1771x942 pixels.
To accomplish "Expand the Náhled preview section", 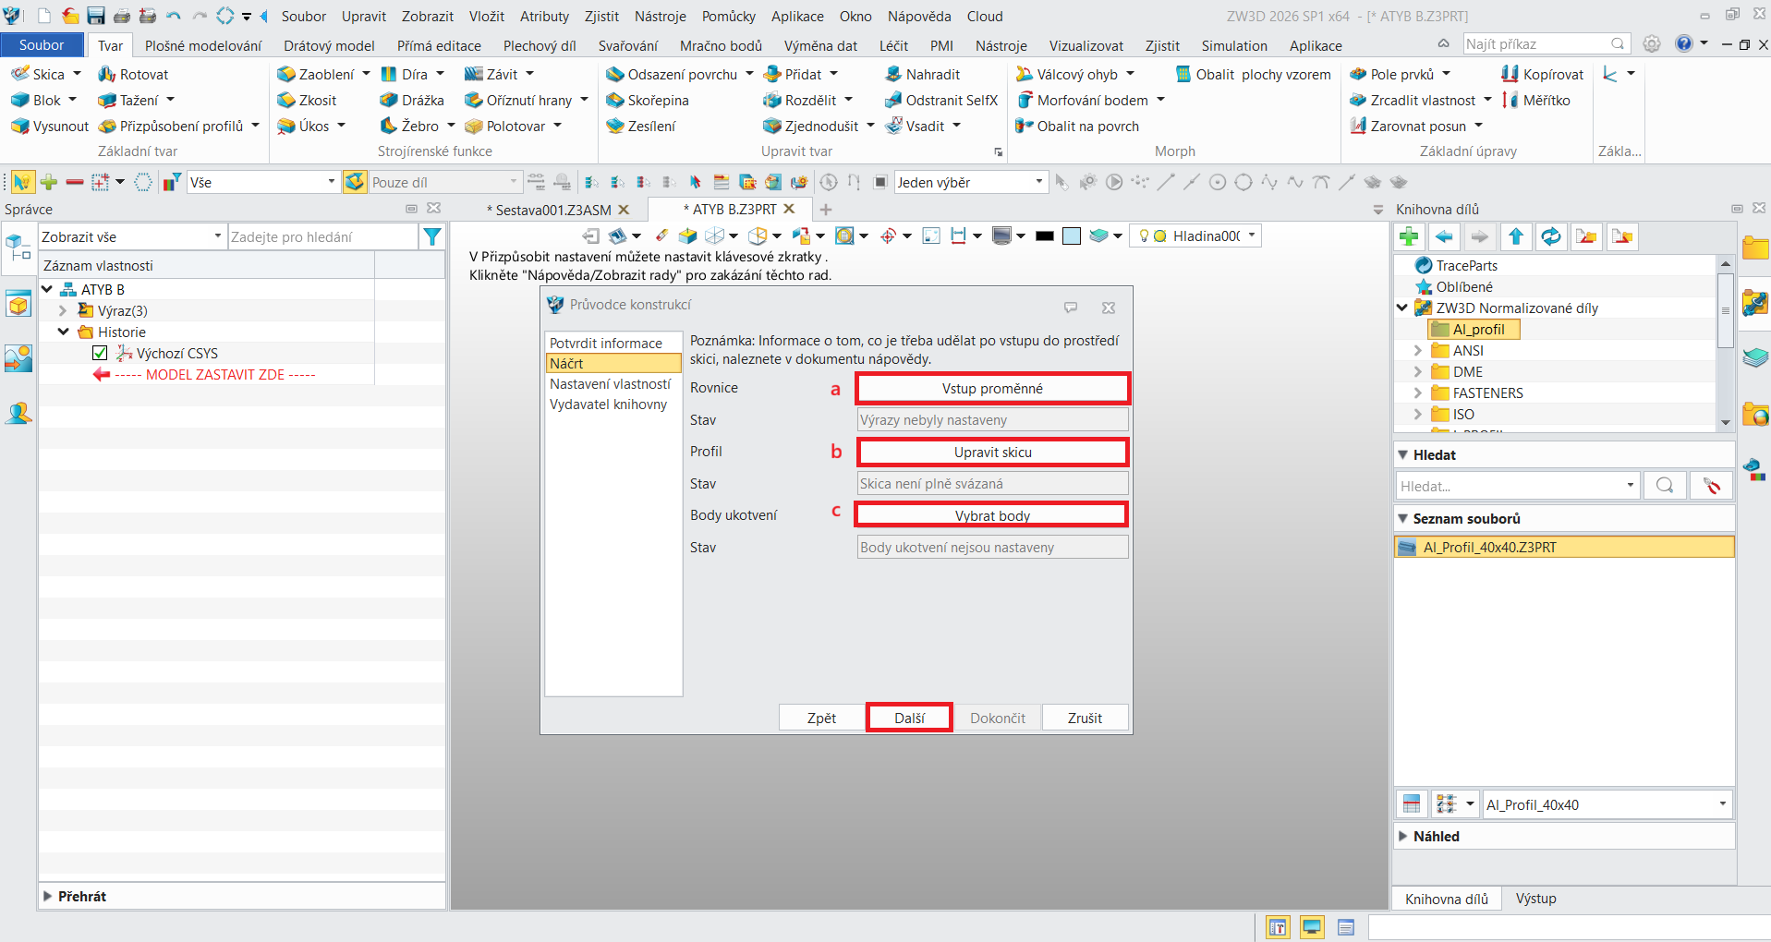I will click(x=1403, y=836).
